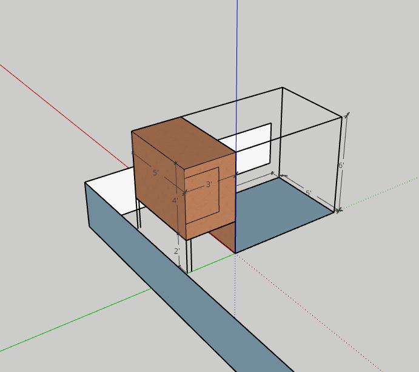Click the solid blue vertical axis line
This screenshot has width=419, height=372.
pos(236,61)
